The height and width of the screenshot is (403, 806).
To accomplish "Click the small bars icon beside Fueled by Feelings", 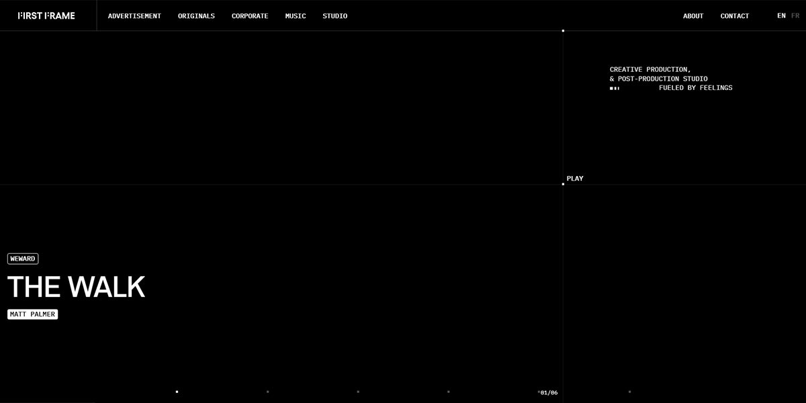I will tap(615, 89).
